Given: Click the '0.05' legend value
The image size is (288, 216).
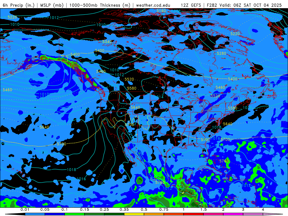Looking at the screenshot, I should click(45, 210).
